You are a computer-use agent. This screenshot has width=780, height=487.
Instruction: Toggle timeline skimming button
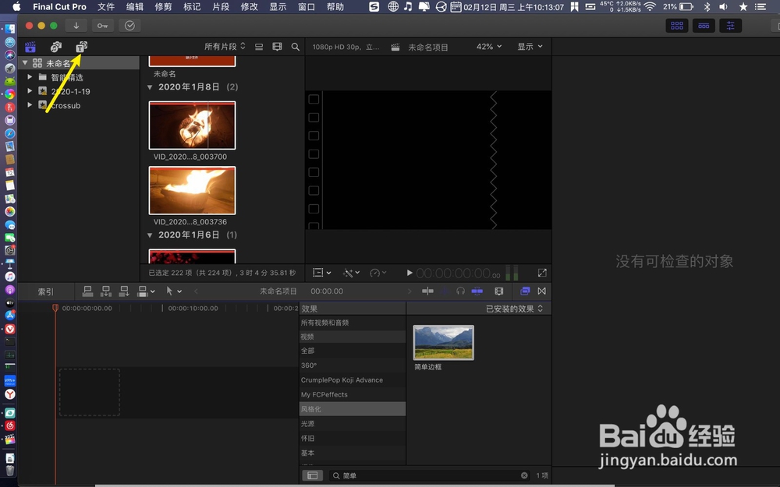click(427, 291)
